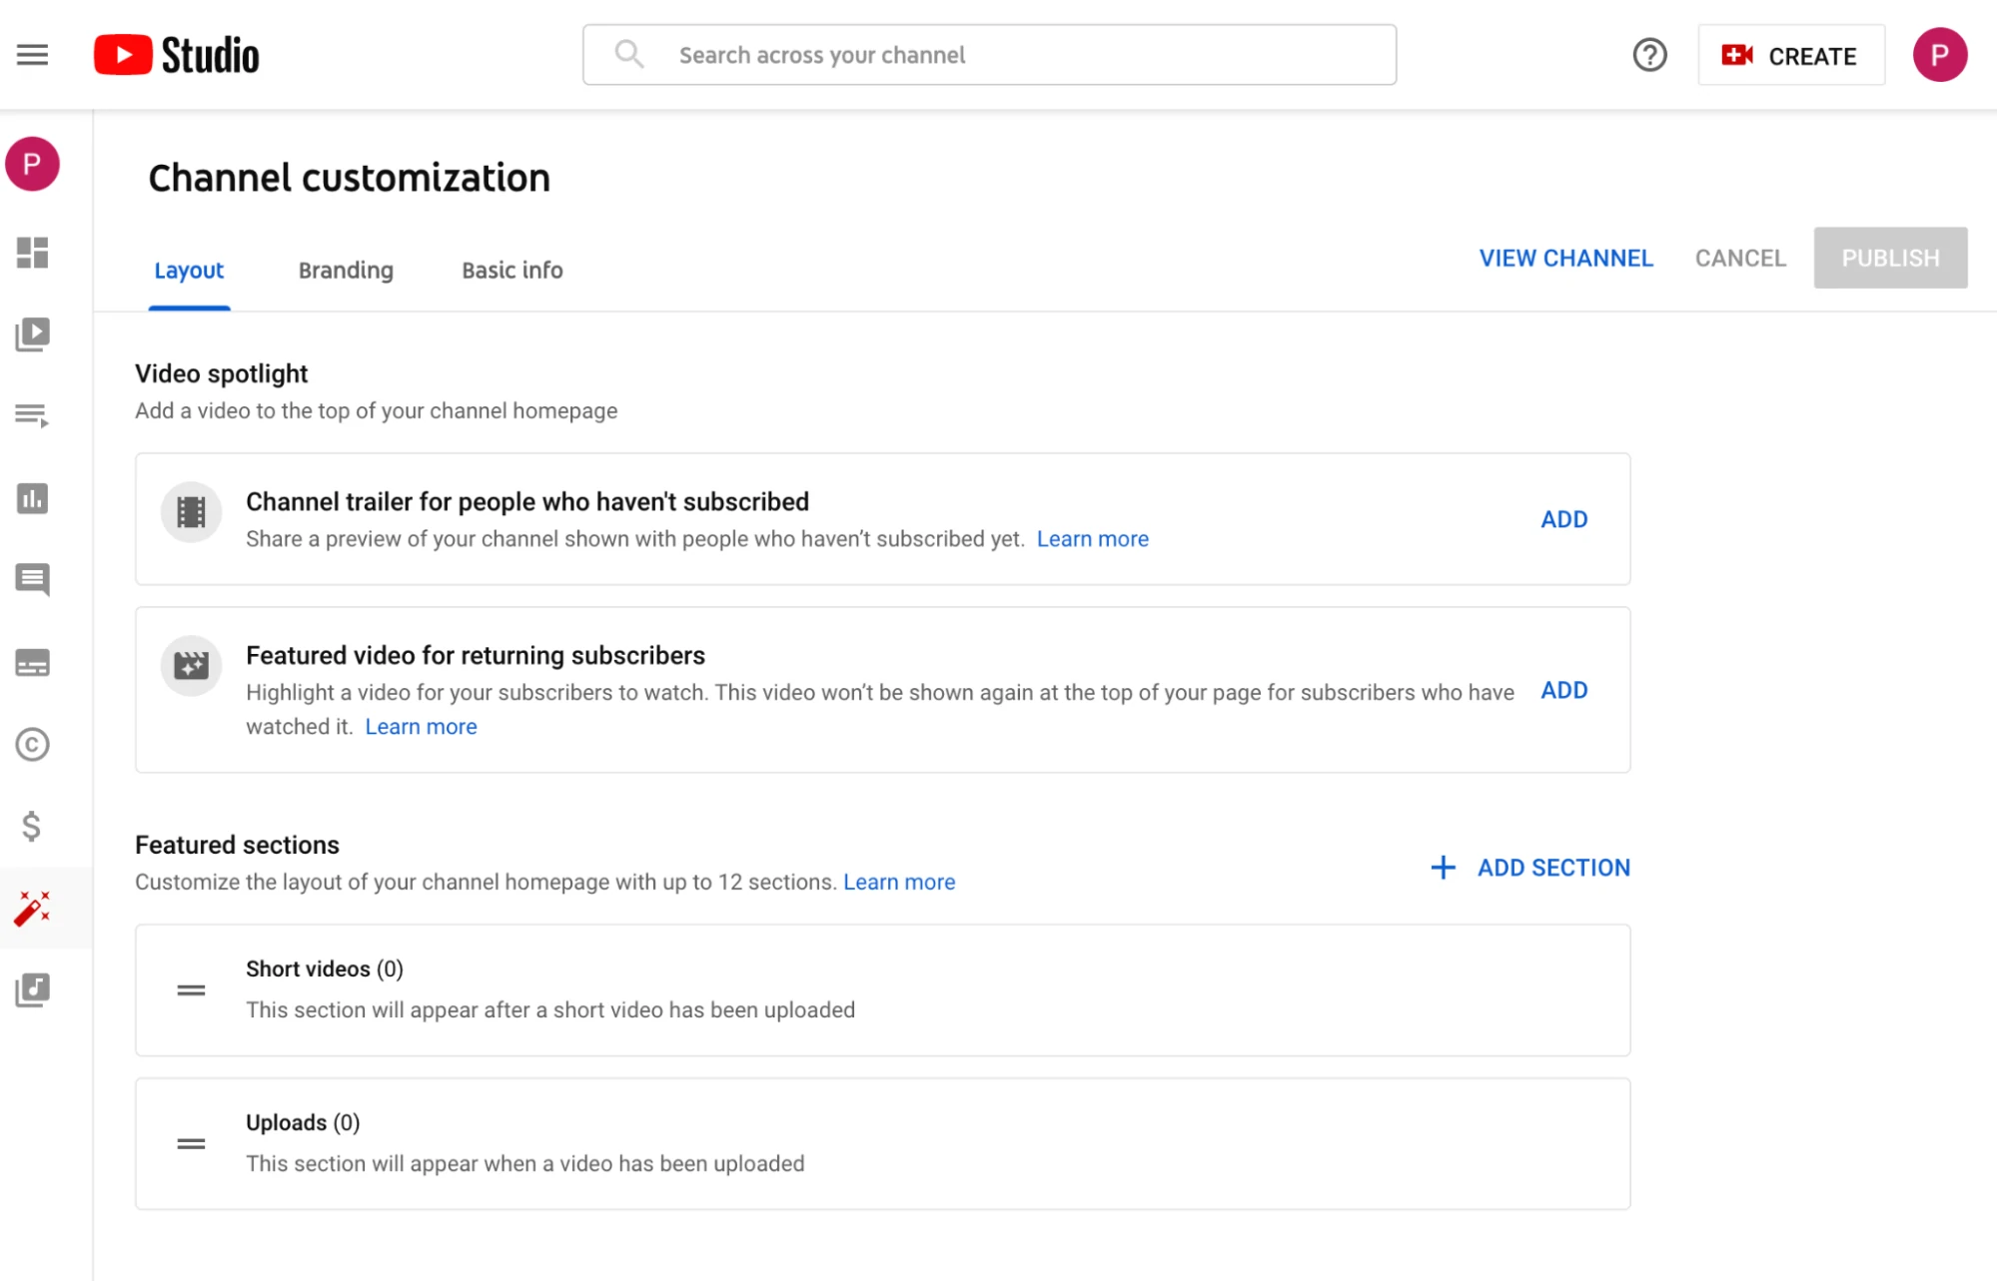
Task: Click the channel search field
Action: 989,55
